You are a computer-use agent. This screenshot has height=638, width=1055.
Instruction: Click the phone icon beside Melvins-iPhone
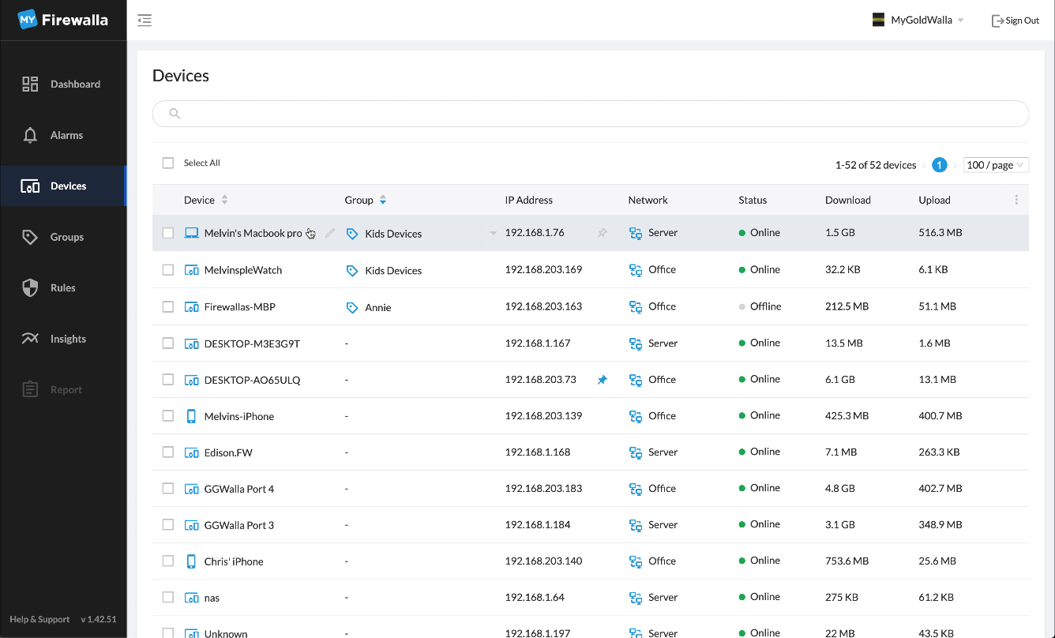pos(191,416)
